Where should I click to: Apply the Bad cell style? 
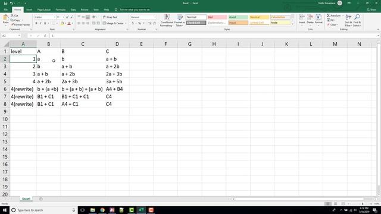click(217, 17)
